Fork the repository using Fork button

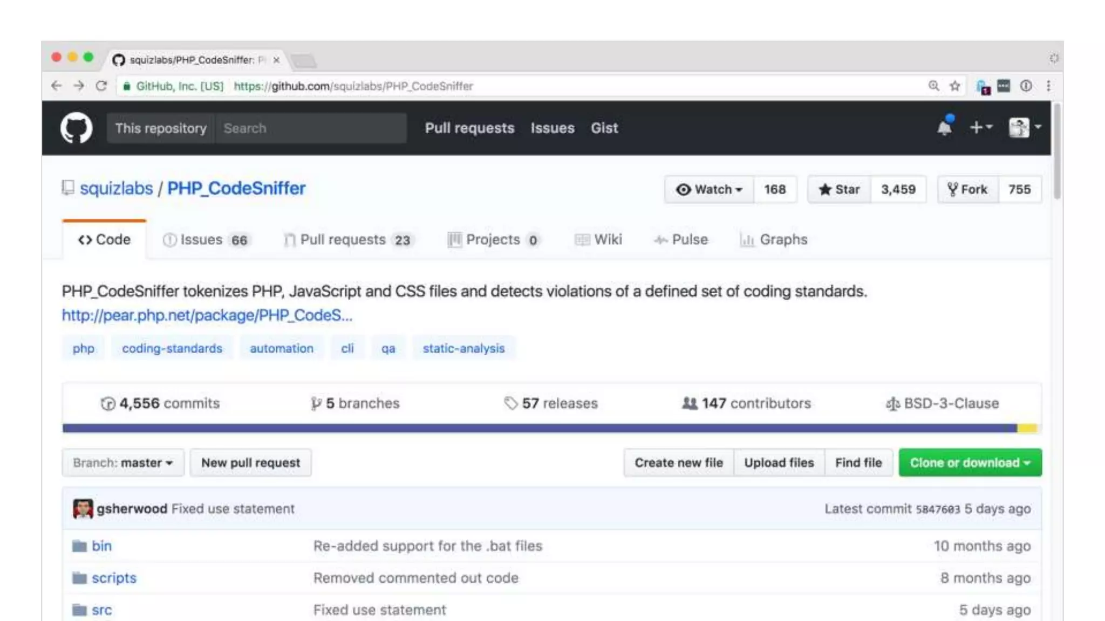point(967,189)
